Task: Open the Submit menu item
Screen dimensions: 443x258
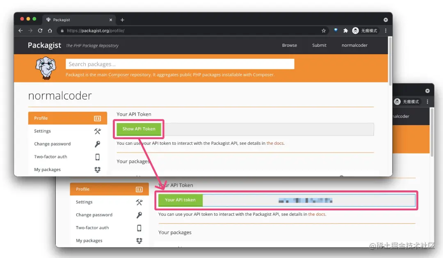Action: (x=319, y=45)
